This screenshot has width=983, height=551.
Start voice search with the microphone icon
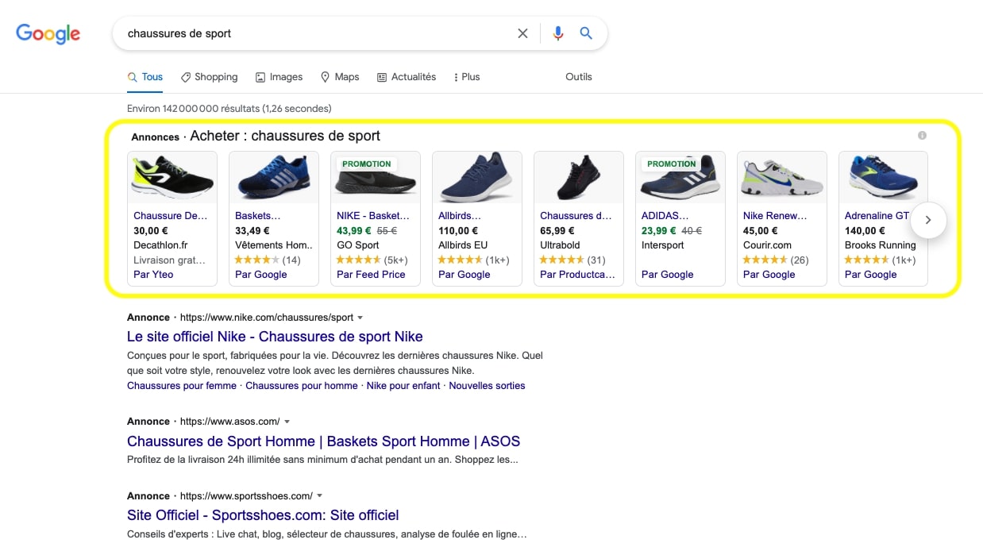[558, 33]
